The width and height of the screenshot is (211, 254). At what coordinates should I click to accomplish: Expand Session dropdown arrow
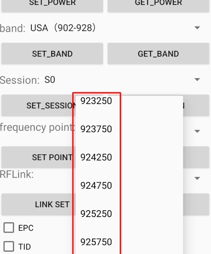tap(197, 80)
